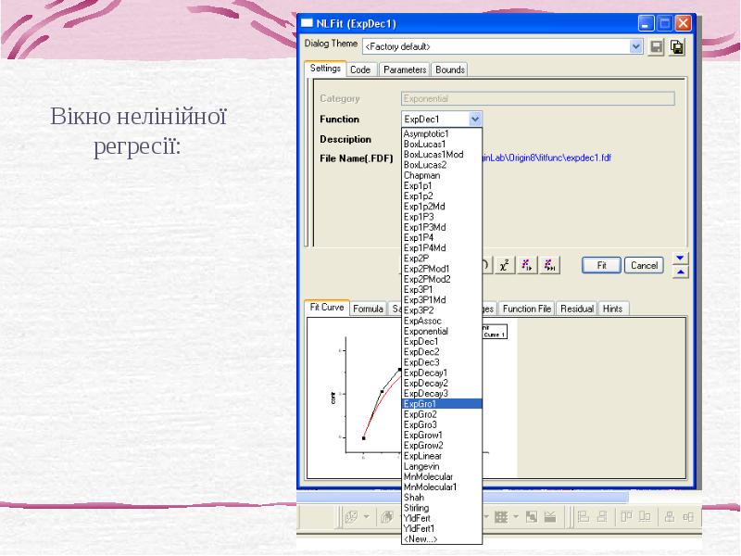Open the Bounds tab

450,69
